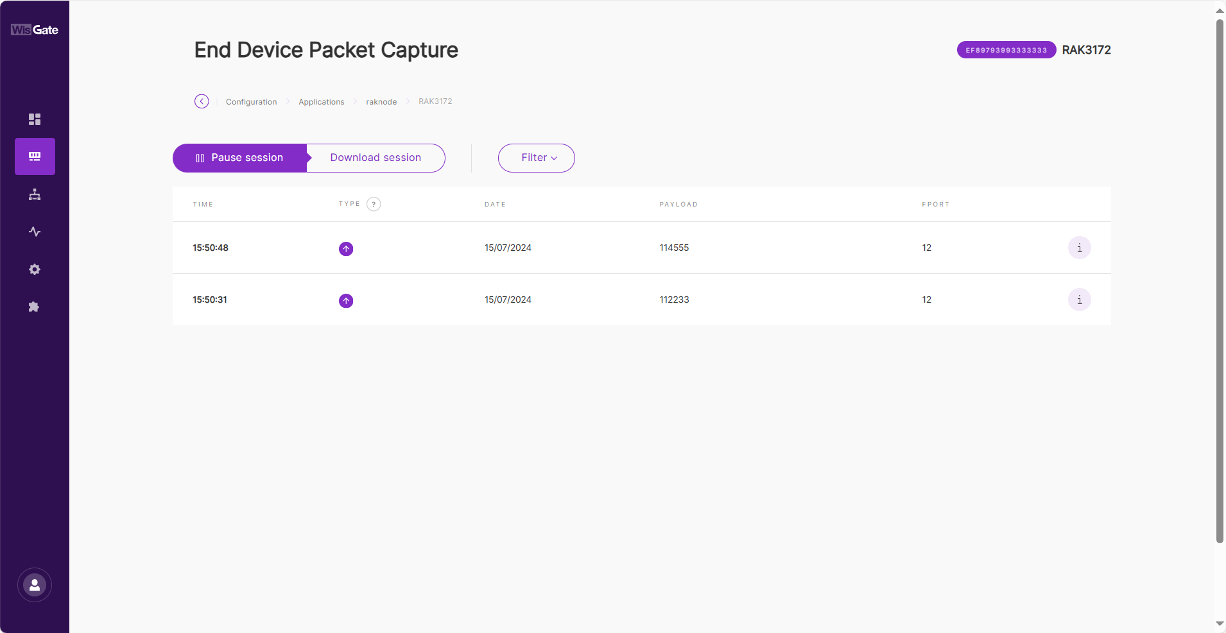Select time 15:50:48 cell
This screenshot has width=1226, height=633.
[211, 248]
